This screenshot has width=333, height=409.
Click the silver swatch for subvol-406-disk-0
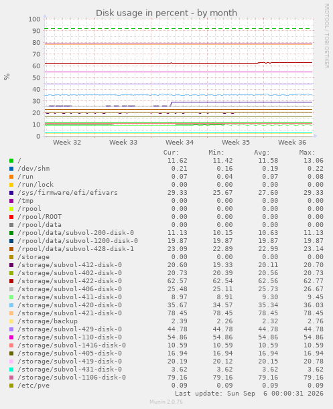click(11, 289)
